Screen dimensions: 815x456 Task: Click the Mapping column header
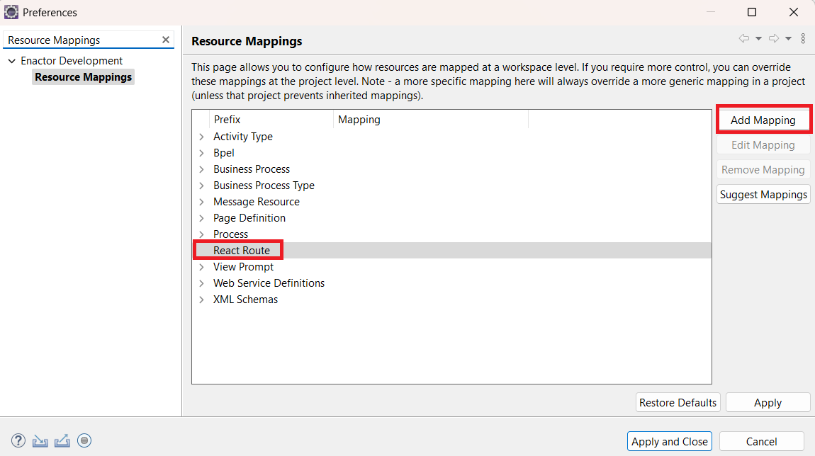point(430,120)
